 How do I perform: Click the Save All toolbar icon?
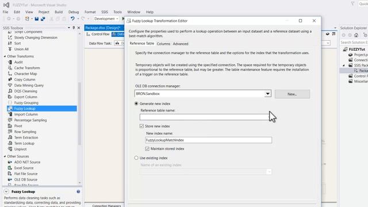pos(43,19)
